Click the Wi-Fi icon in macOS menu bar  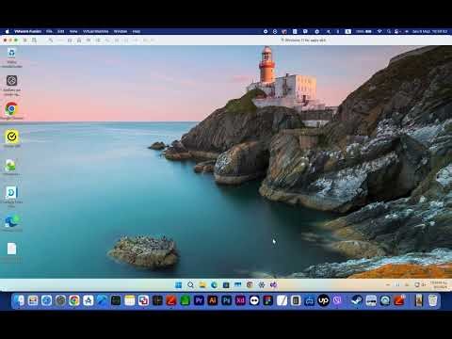pyautogui.click(x=379, y=31)
